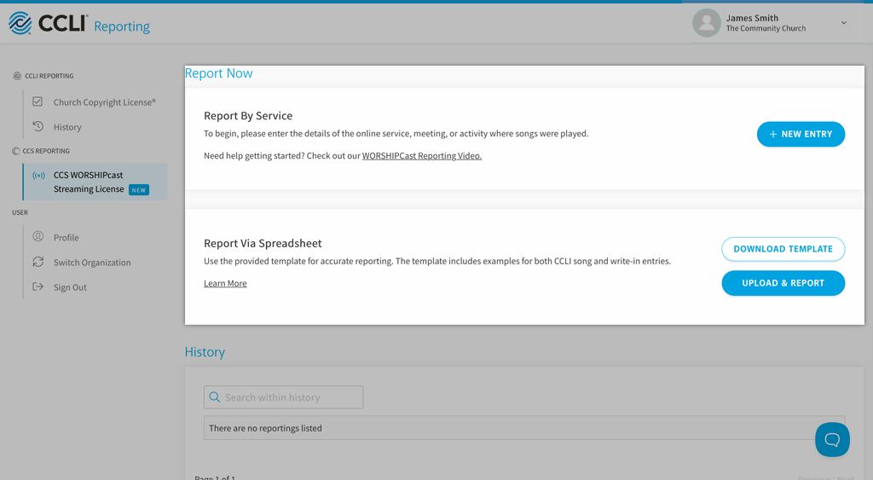The height and width of the screenshot is (480, 873).
Task: Click The Community Church organization name
Action: coord(766,28)
